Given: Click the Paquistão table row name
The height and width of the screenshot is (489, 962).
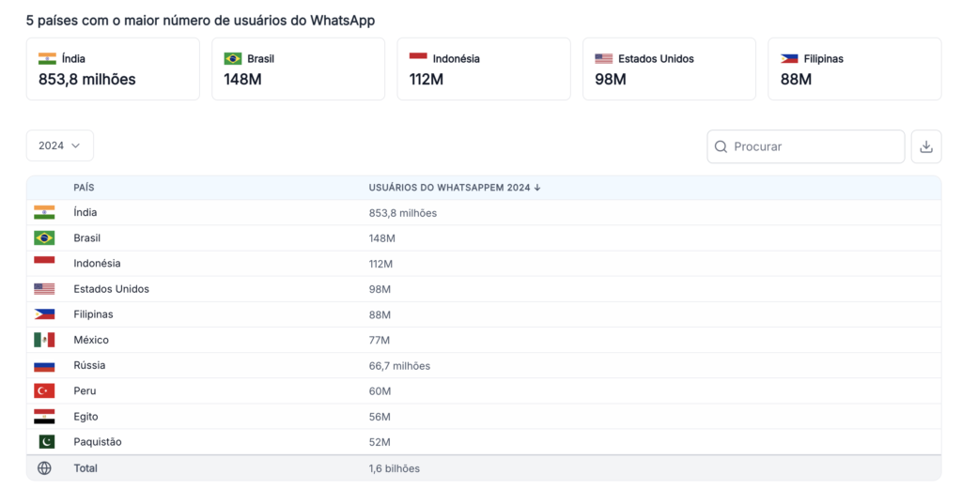Looking at the screenshot, I should (98, 442).
